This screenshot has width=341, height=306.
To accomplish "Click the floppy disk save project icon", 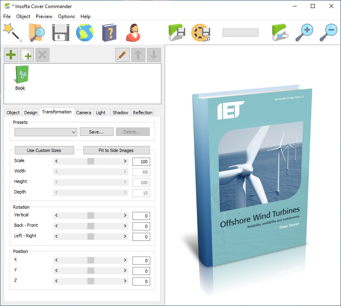I will [x=61, y=32].
